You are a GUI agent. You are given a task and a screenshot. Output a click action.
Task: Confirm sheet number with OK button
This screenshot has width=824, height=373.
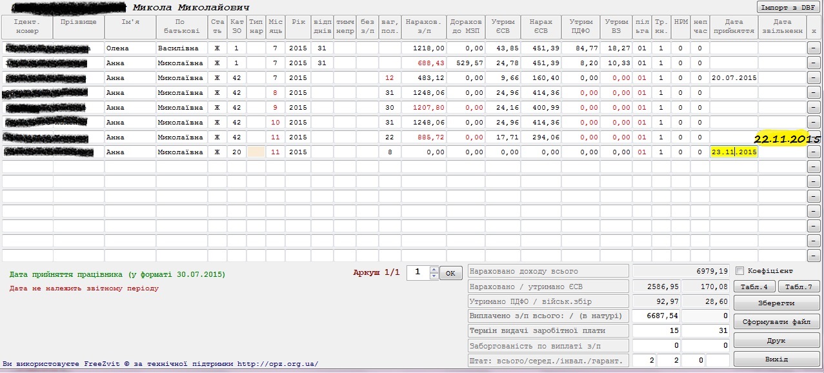click(450, 273)
